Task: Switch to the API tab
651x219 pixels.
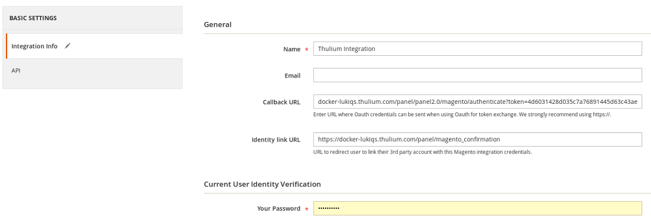Action: (x=93, y=71)
